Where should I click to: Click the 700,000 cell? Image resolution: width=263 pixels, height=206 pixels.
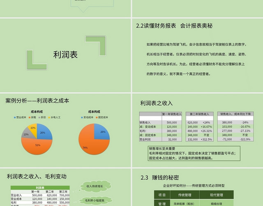(65, 195)
